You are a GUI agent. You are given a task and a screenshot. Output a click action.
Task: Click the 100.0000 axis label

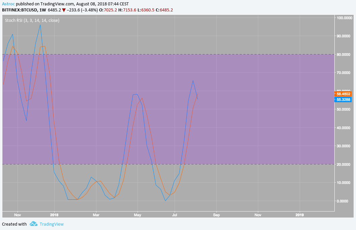[x=345, y=18]
